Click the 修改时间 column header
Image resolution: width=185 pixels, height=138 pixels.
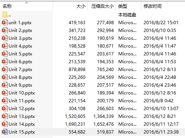coord(153,6)
